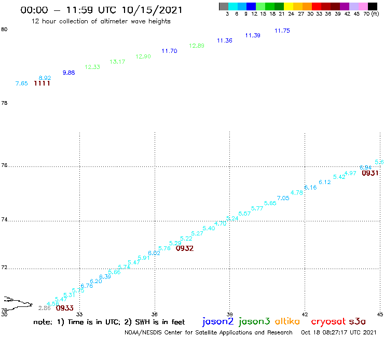Screen dimensions: 384x337
Task: Select the 12.33 value
Action: point(92,67)
